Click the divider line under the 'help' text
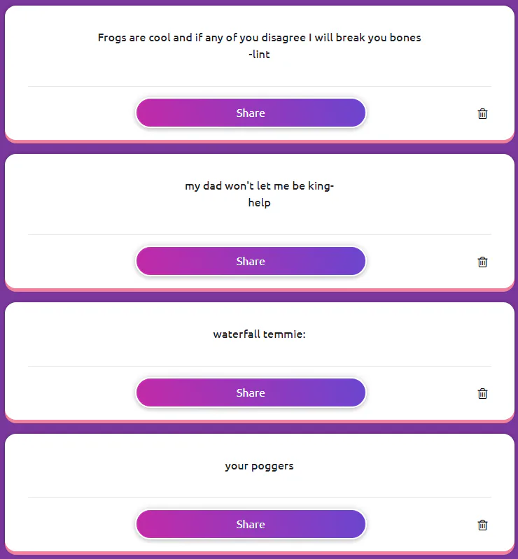Viewport: 518px width, 559px height. pos(259,235)
